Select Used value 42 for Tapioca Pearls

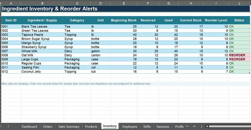coord(168,35)
